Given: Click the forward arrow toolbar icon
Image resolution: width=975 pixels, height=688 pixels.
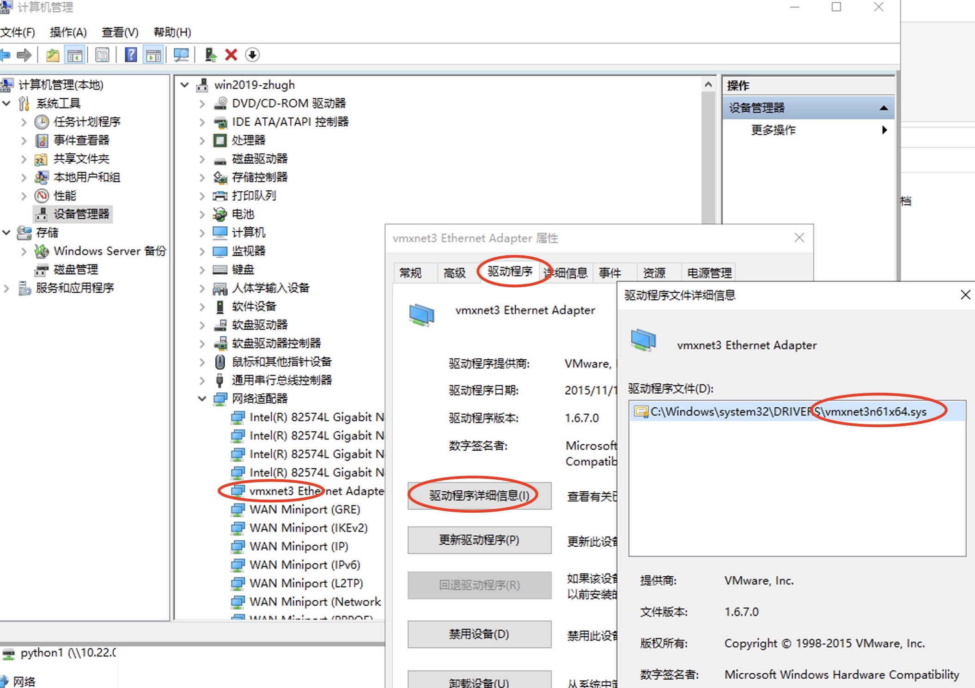Looking at the screenshot, I should [x=24, y=55].
